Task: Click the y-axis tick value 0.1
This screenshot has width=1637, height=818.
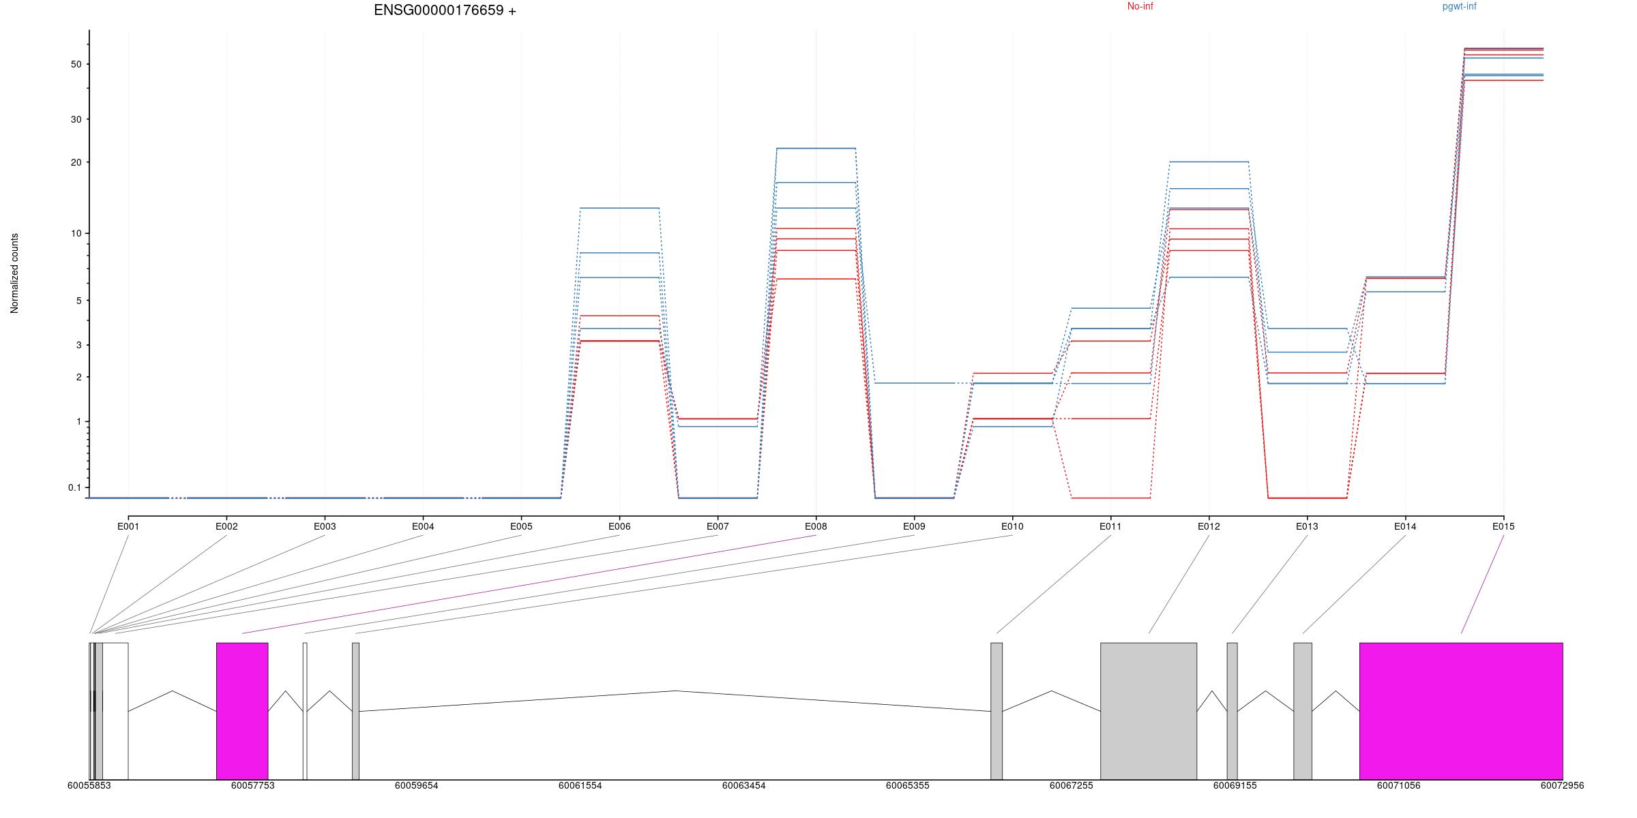Action: tap(74, 487)
